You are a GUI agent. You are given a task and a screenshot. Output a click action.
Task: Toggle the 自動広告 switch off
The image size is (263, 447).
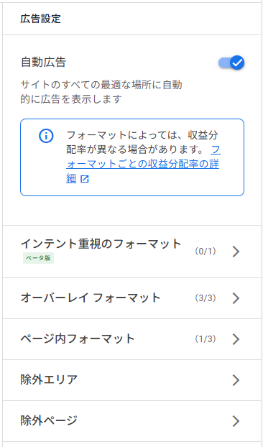tap(231, 63)
